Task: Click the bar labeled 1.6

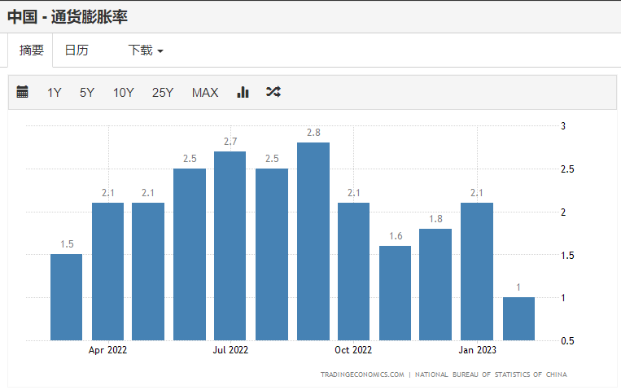Action: [396, 292]
